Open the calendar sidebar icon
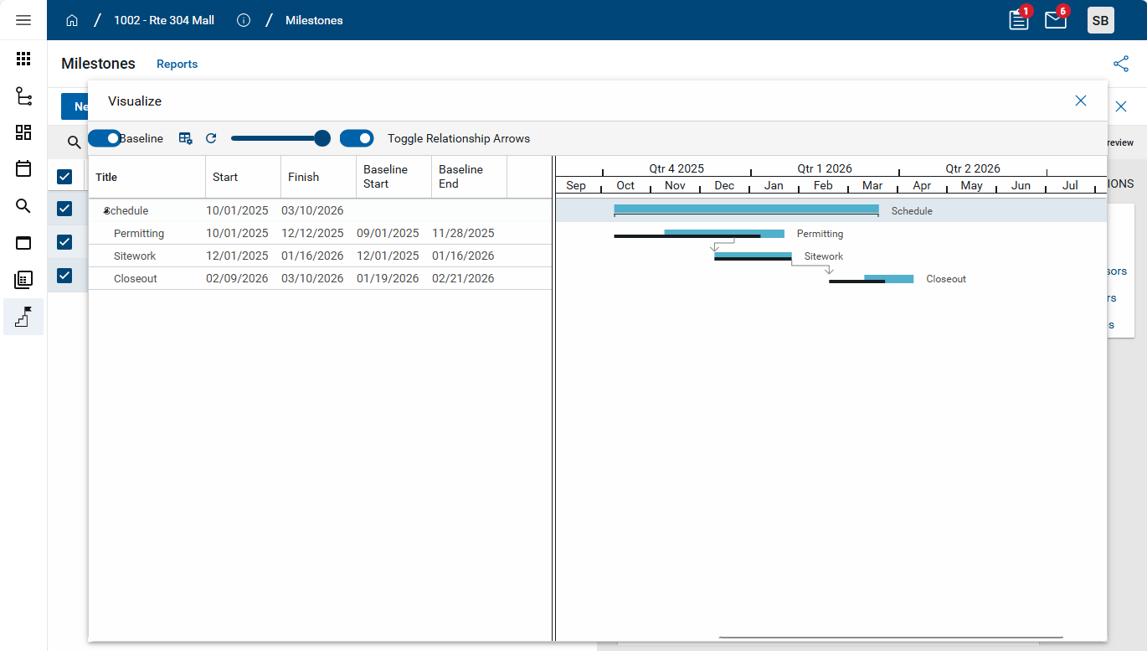 click(x=23, y=168)
